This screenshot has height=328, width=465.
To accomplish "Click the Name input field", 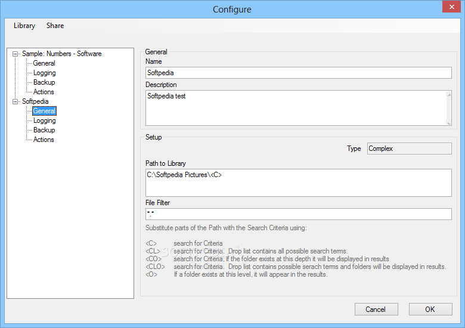I will (x=298, y=73).
